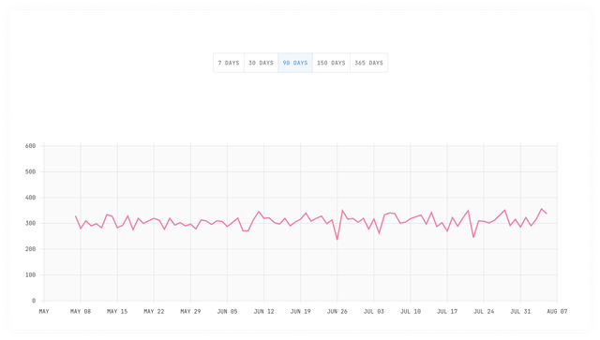Click the 300 y-axis label
This screenshot has height=340, width=600.
click(30, 223)
